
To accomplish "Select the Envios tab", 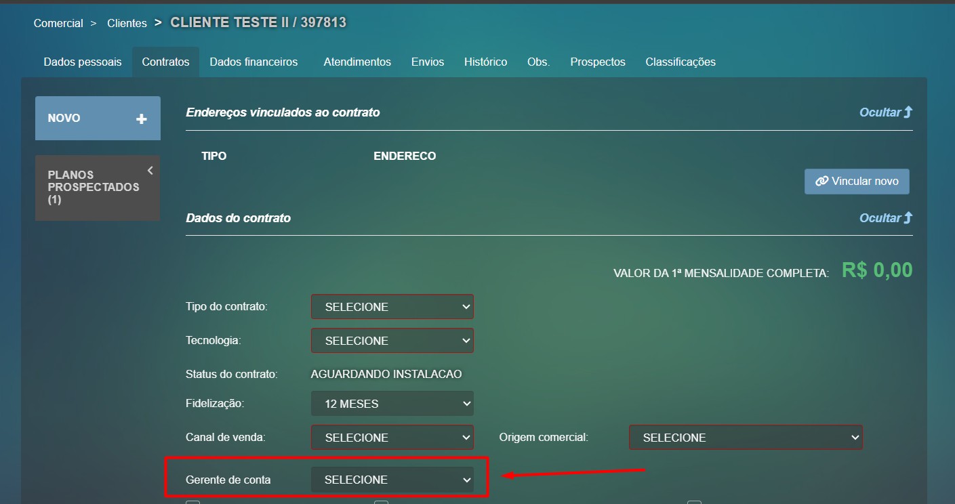I will coord(428,62).
